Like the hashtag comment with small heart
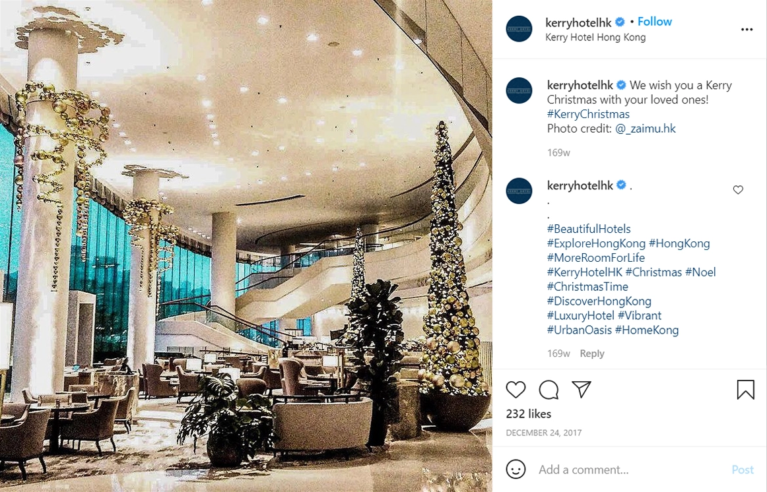 point(738,189)
